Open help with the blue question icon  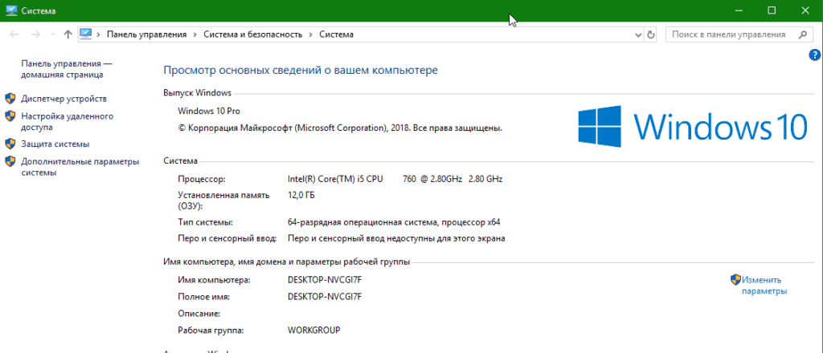[815, 55]
